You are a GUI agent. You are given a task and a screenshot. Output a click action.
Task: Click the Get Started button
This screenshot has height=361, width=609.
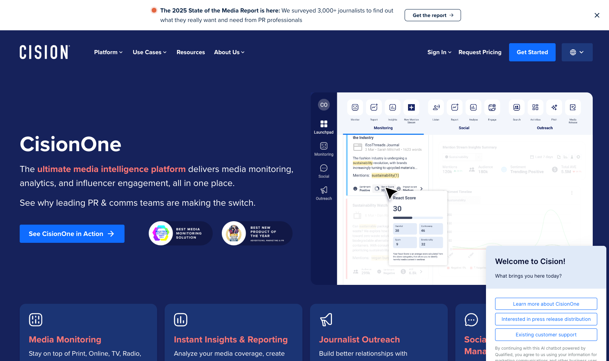532,52
